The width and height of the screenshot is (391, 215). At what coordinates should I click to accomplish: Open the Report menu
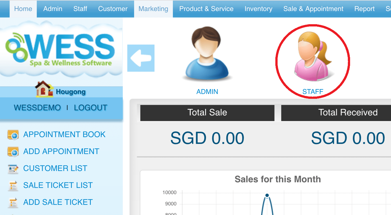[x=364, y=9]
